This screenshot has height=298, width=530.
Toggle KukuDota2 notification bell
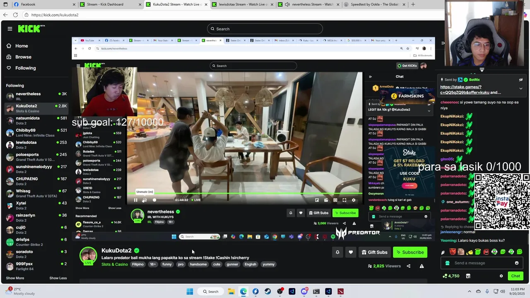(337, 252)
